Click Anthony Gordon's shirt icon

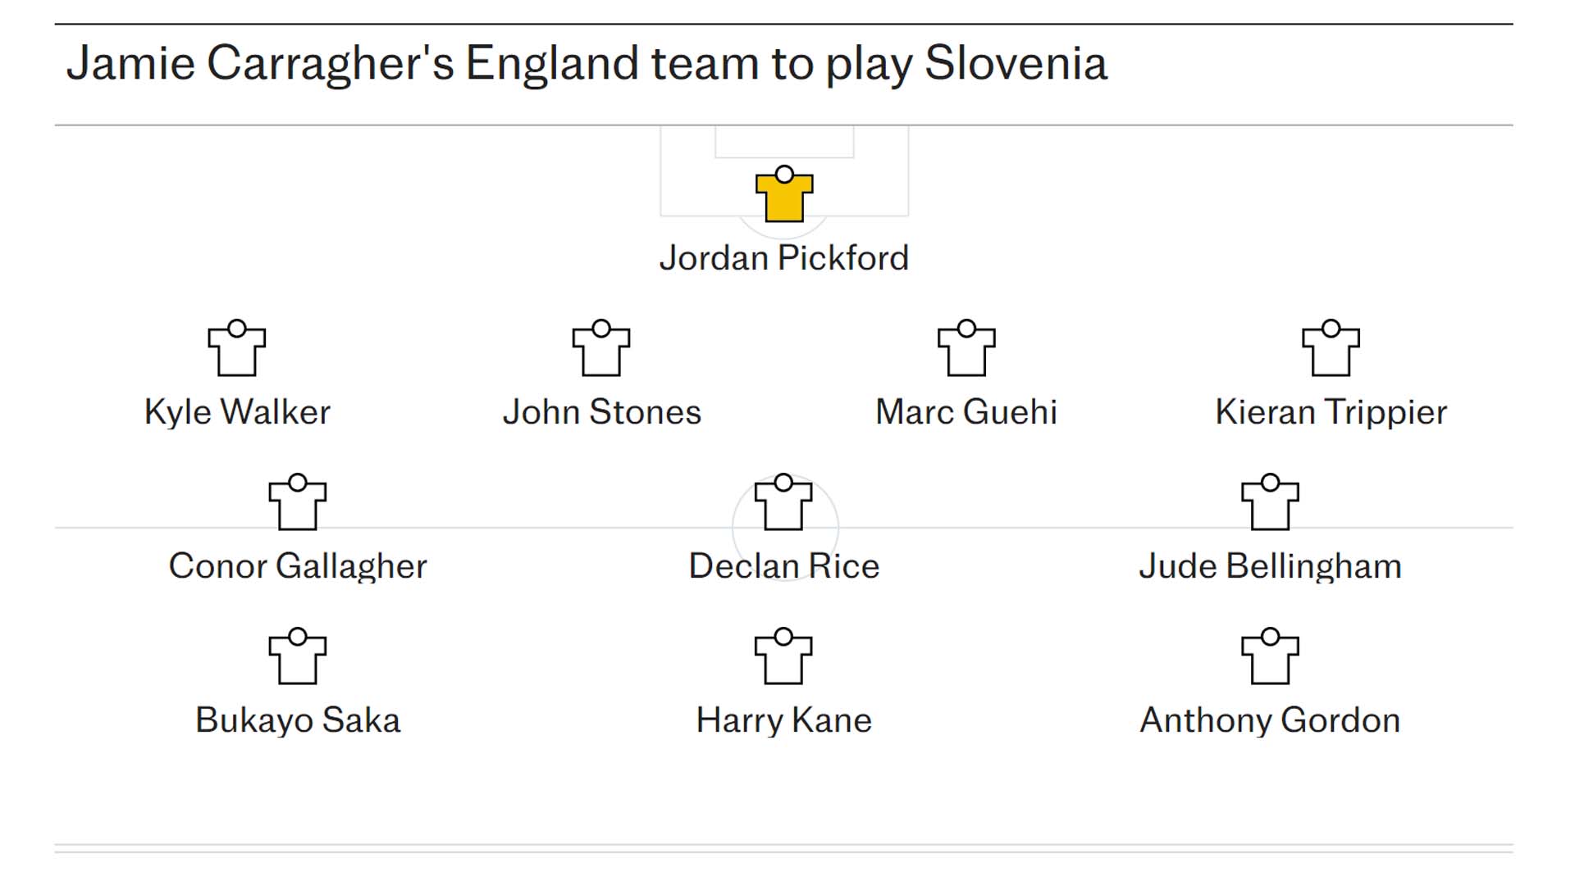pyautogui.click(x=1270, y=656)
